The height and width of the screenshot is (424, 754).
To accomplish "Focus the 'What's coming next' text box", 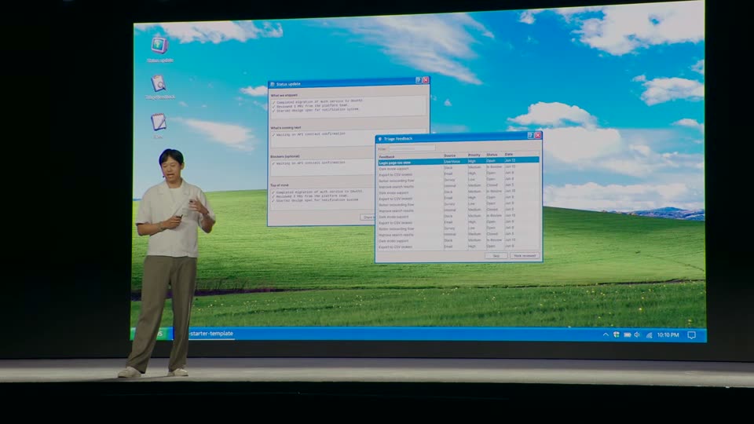I will coord(349,138).
